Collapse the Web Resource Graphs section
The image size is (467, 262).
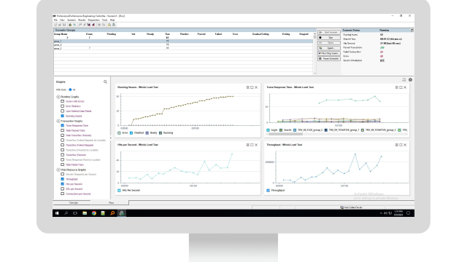pyautogui.click(x=58, y=170)
